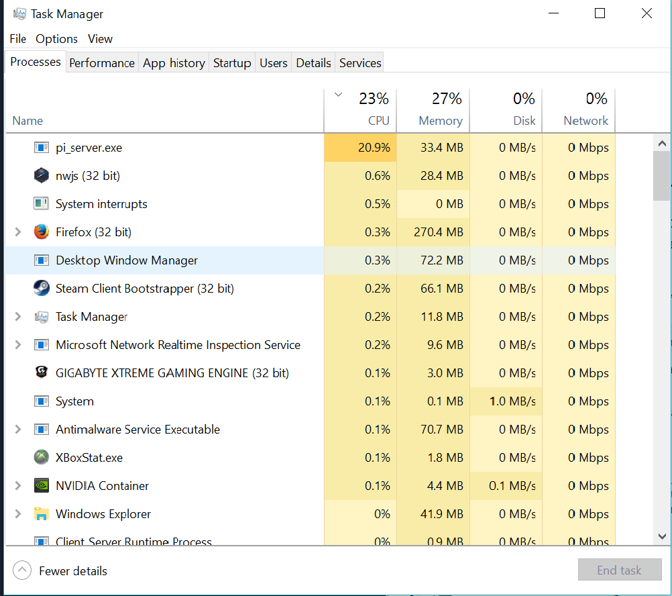The width and height of the screenshot is (672, 596).
Task: Click the scrollbar up arrow
Action: click(x=662, y=143)
